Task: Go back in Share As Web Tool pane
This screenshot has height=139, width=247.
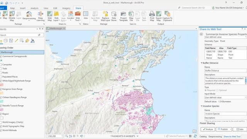Action: click(201, 34)
